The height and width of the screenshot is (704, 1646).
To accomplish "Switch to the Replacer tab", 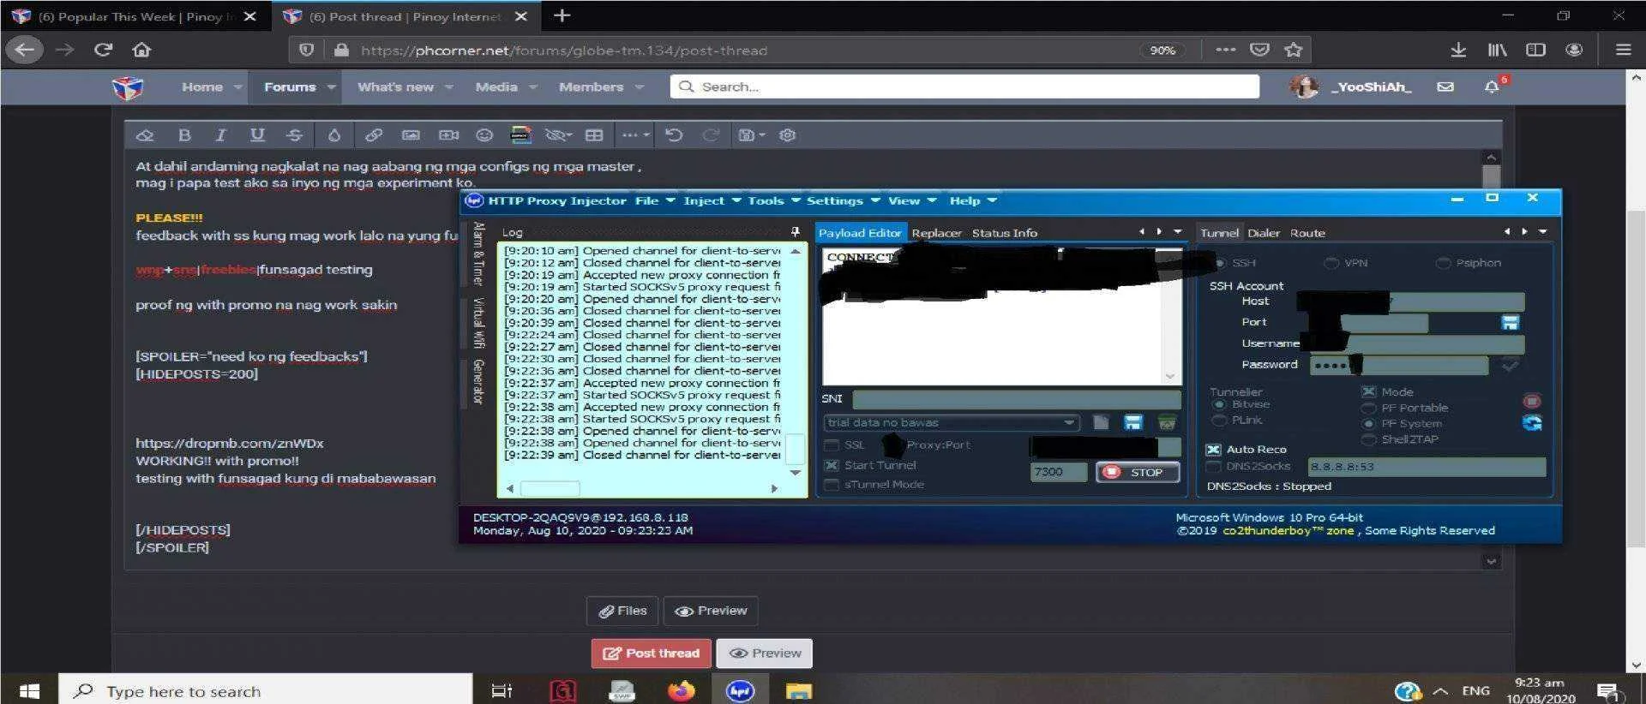I will 936,233.
